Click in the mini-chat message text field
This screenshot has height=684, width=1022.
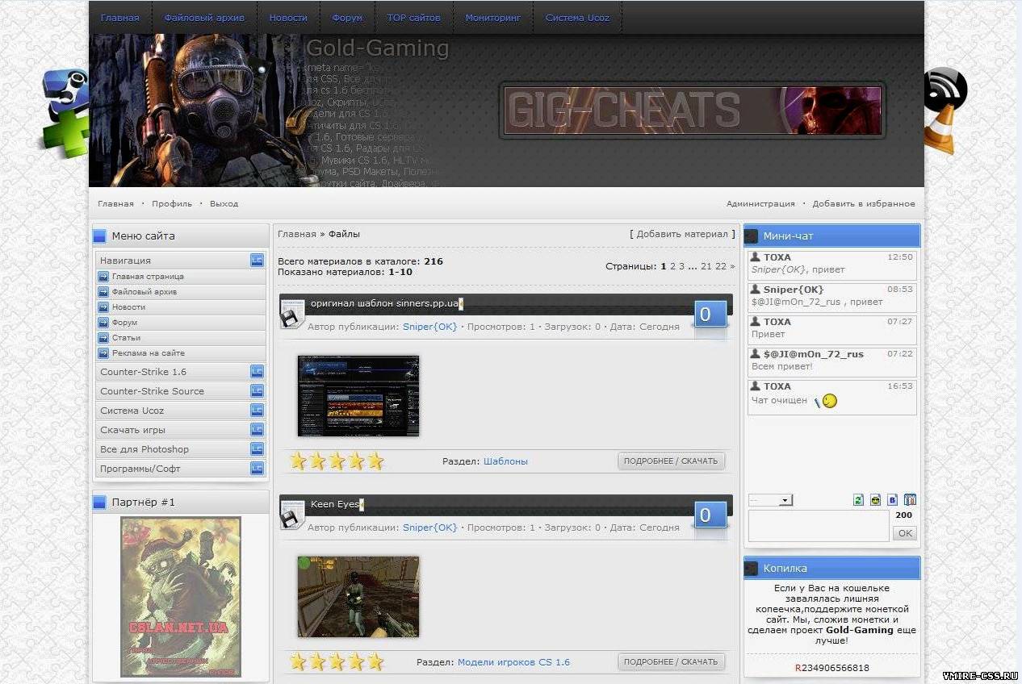(819, 526)
